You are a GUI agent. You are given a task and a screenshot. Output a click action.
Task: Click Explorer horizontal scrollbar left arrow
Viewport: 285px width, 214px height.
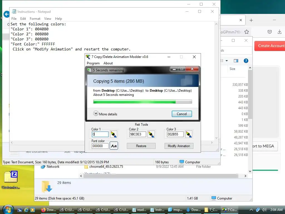81,176
